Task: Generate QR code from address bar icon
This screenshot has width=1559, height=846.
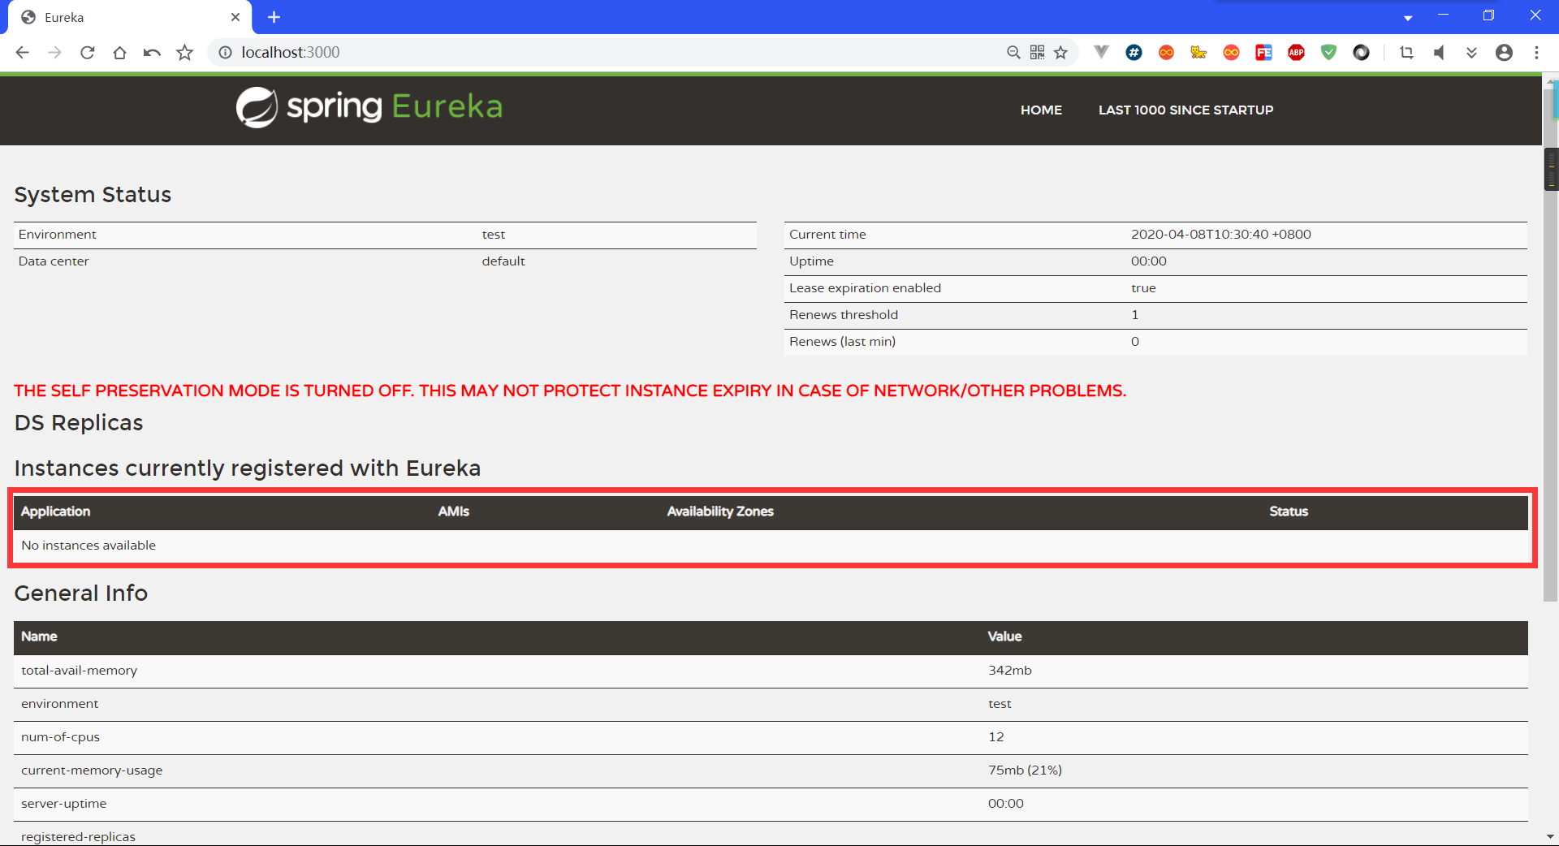Action: coord(1037,53)
